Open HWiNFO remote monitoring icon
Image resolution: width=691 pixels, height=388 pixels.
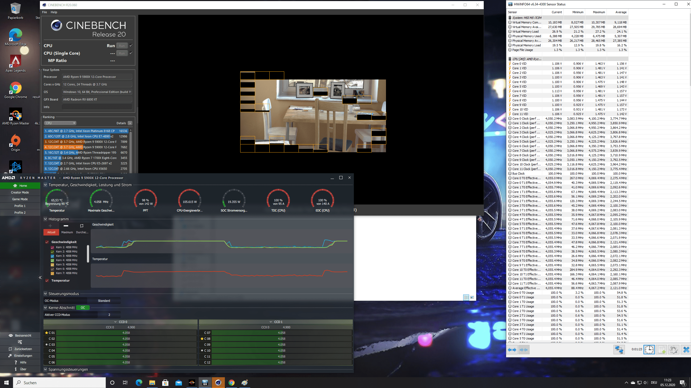point(619,350)
